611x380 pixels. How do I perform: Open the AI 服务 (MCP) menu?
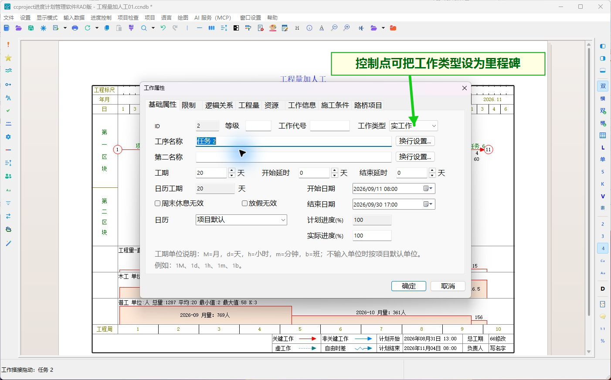[x=213, y=18]
